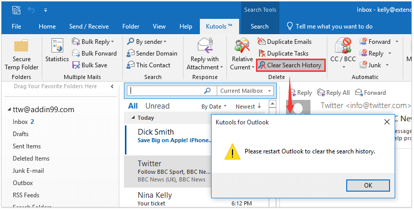Open the By Date sort dropdown

click(x=214, y=107)
